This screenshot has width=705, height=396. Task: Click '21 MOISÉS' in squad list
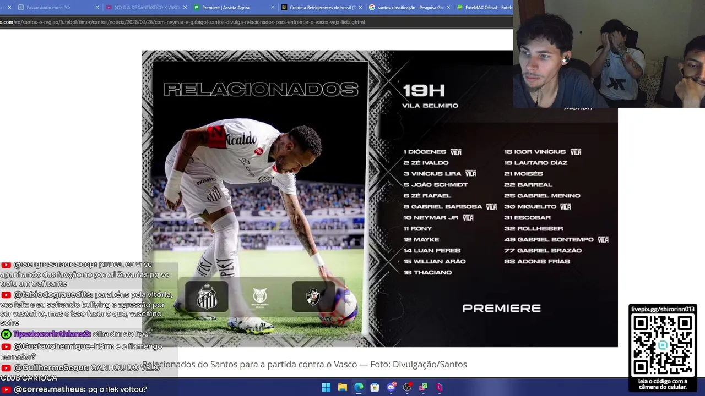coord(523,174)
